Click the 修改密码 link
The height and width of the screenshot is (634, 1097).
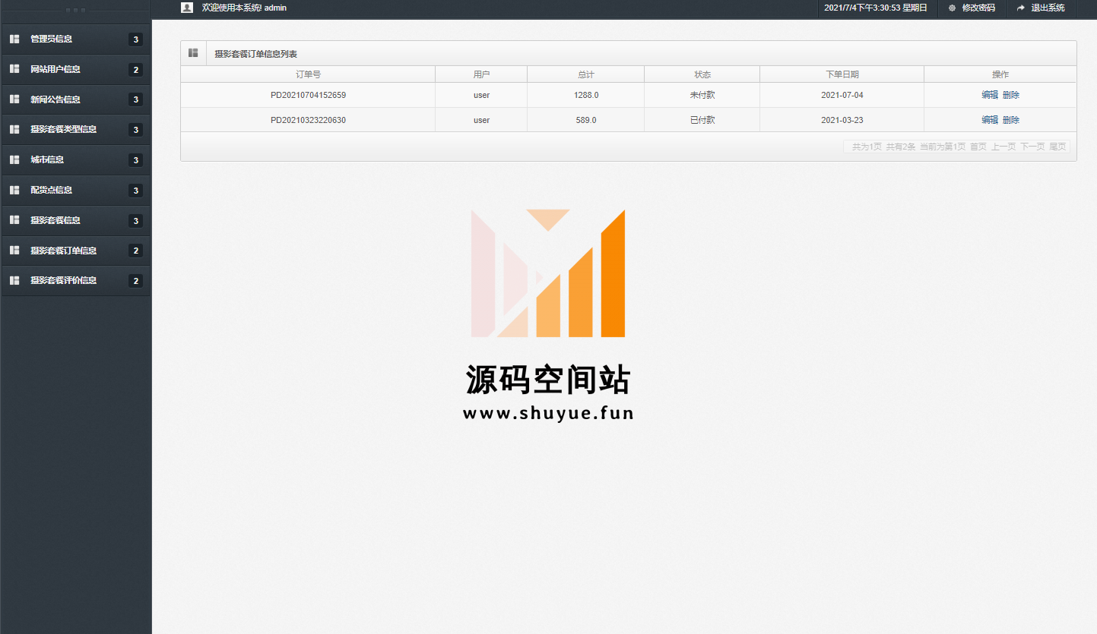coord(978,8)
